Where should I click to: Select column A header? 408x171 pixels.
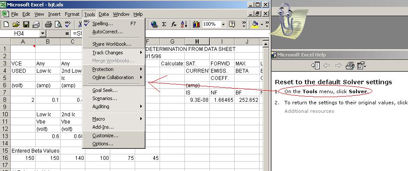point(23,42)
